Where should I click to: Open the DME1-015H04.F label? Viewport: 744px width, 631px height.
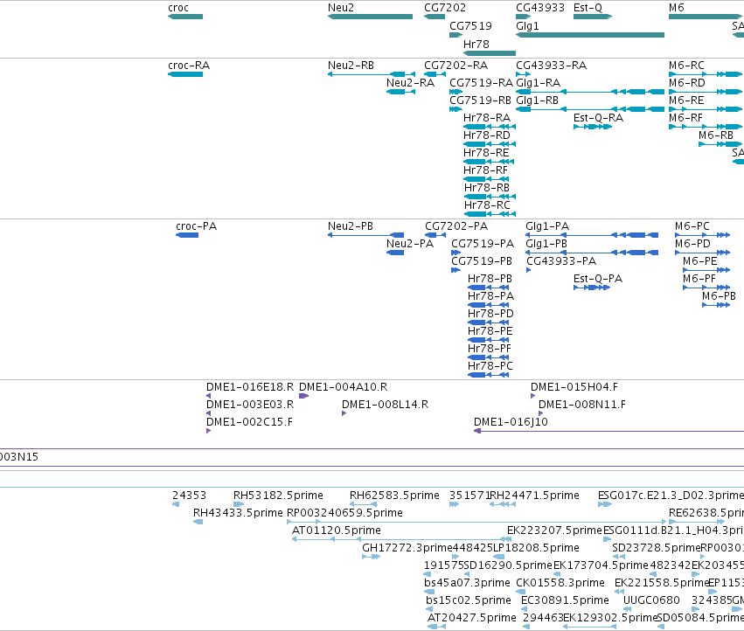[574, 387]
